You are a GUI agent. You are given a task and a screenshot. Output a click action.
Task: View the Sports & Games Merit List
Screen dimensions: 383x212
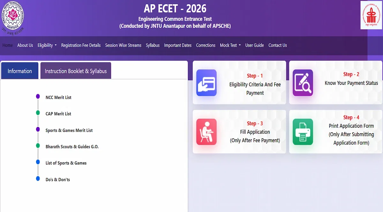click(x=69, y=130)
